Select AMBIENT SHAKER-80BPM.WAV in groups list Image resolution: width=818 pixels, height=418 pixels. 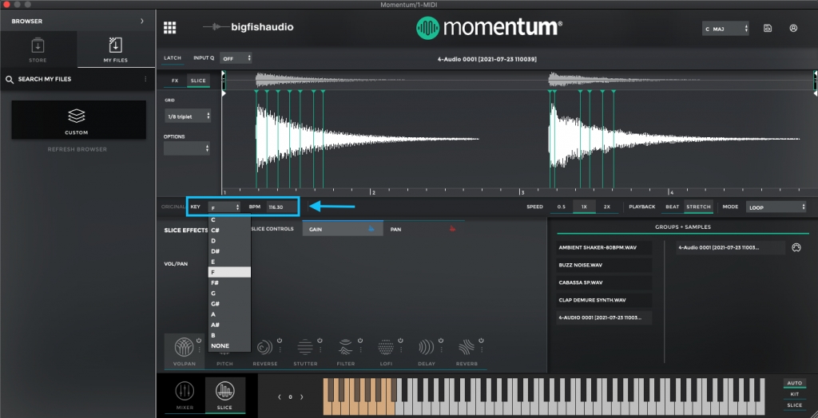(x=604, y=247)
